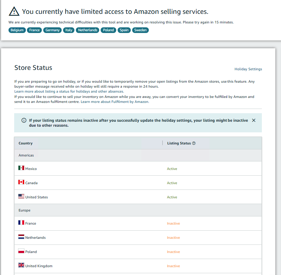Open Learn more about Fulfilment by Amazon link
281x275 pixels.
(x=115, y=102)
